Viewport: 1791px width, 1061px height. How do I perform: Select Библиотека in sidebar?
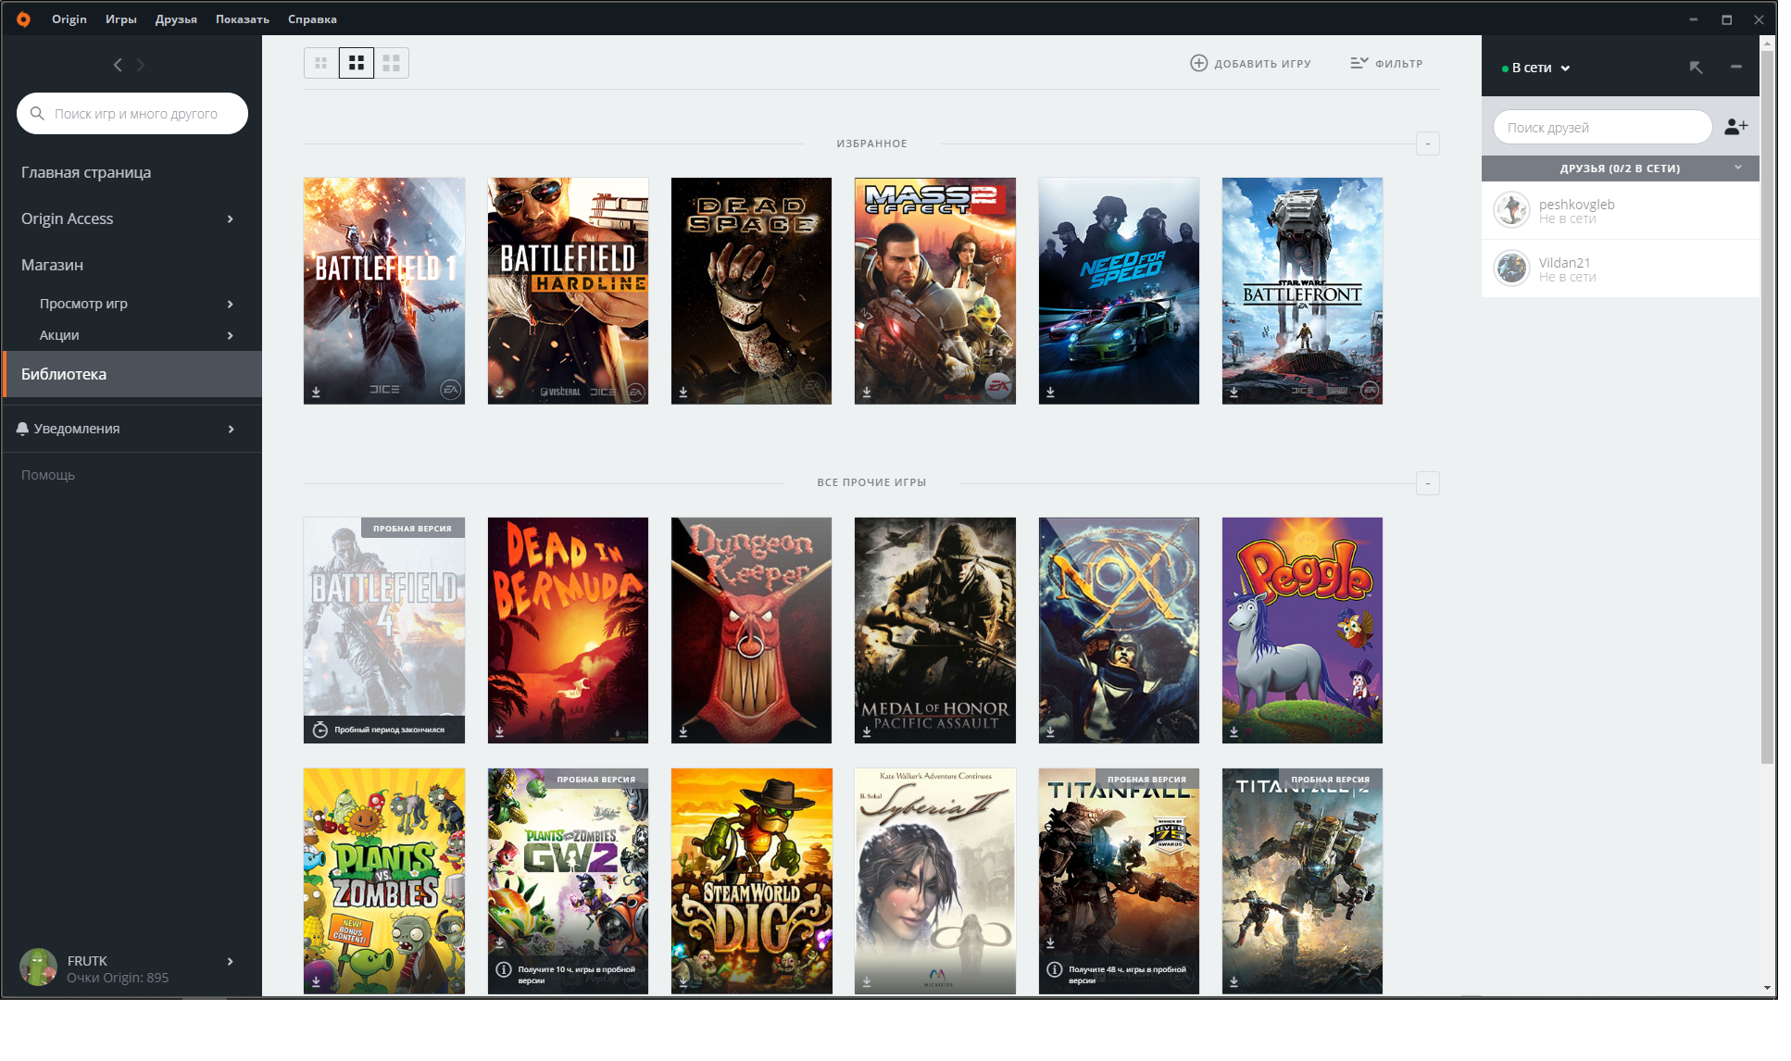(132, 374)
